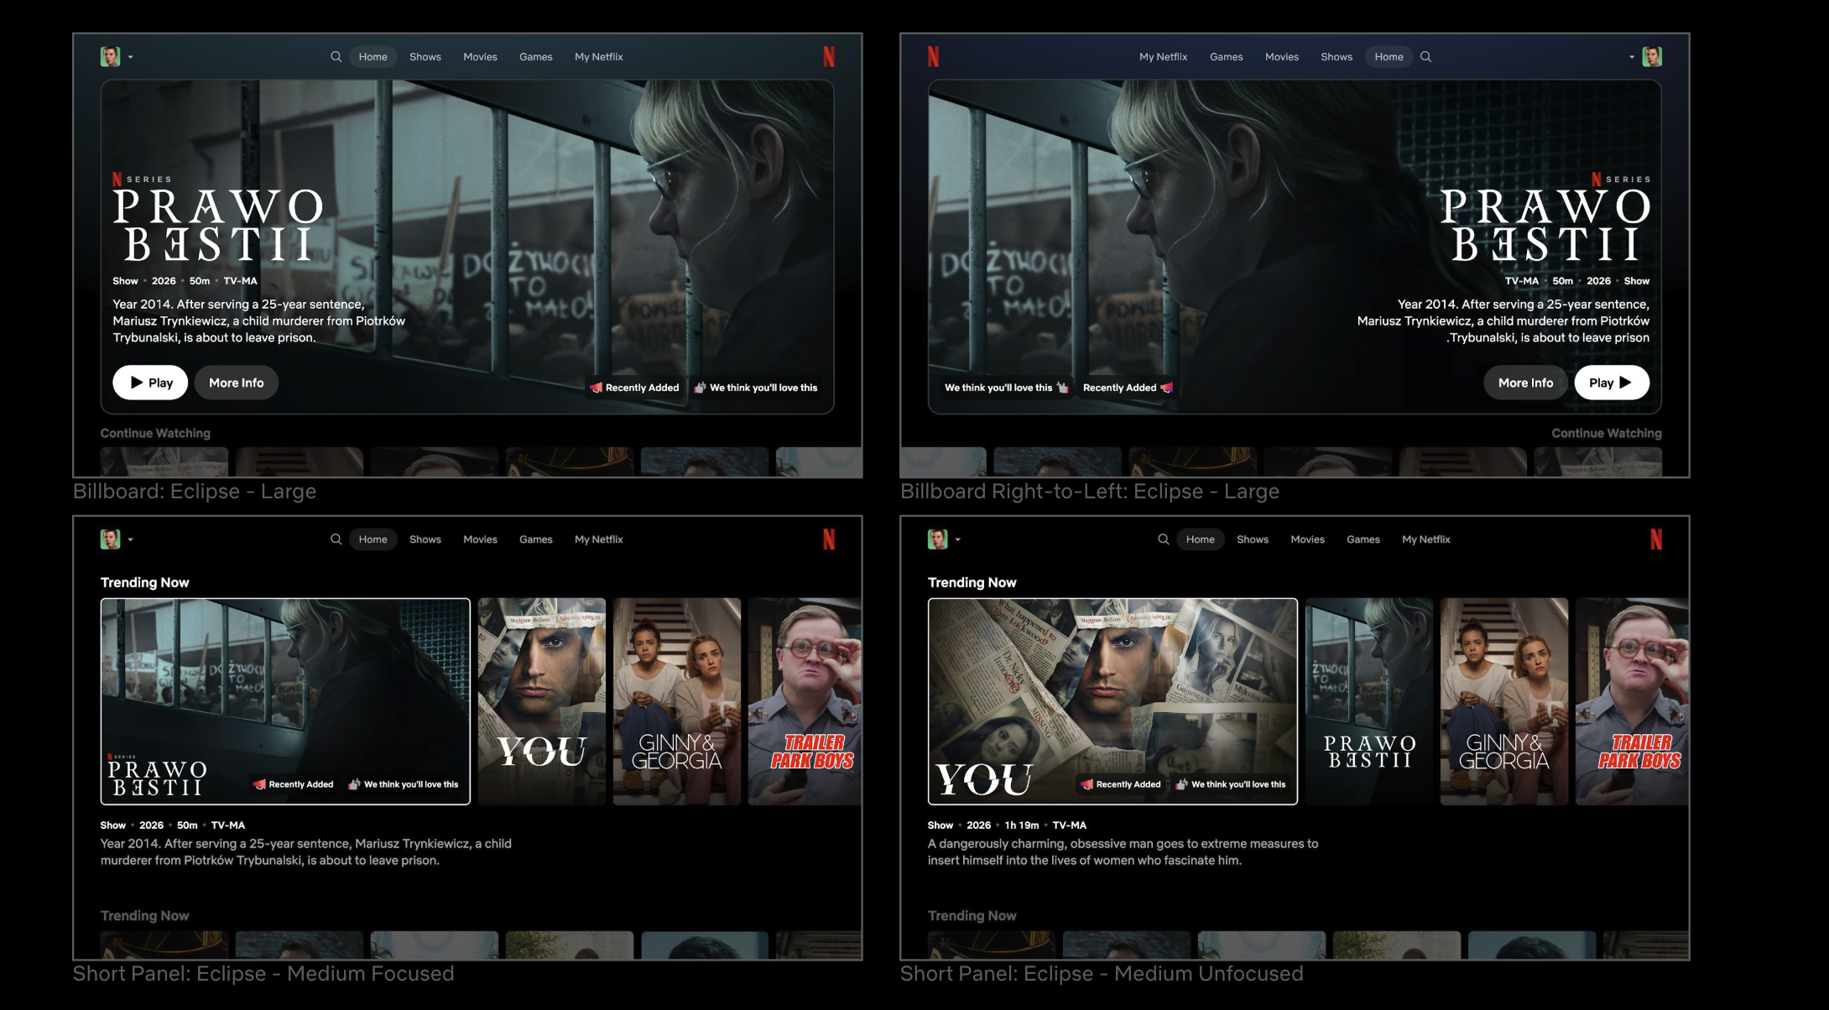1829x1010 pixels.
Task: Select Shows tab in Short Panel Medium Focused
Action: 425,539
